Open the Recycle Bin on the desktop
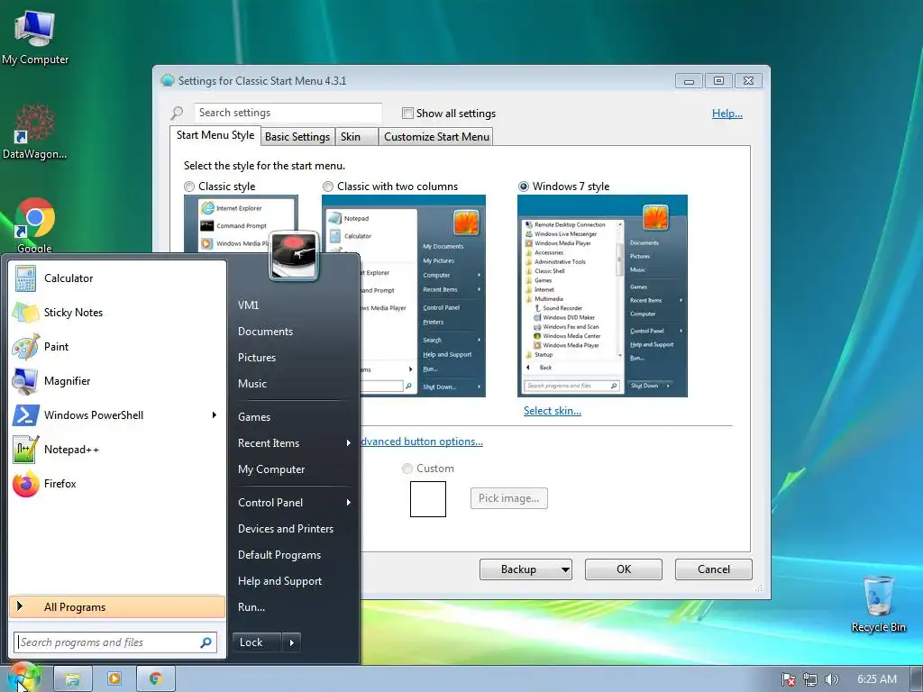Image resolution: width=923 pixels, height=692 pixels. pos(878,605)
